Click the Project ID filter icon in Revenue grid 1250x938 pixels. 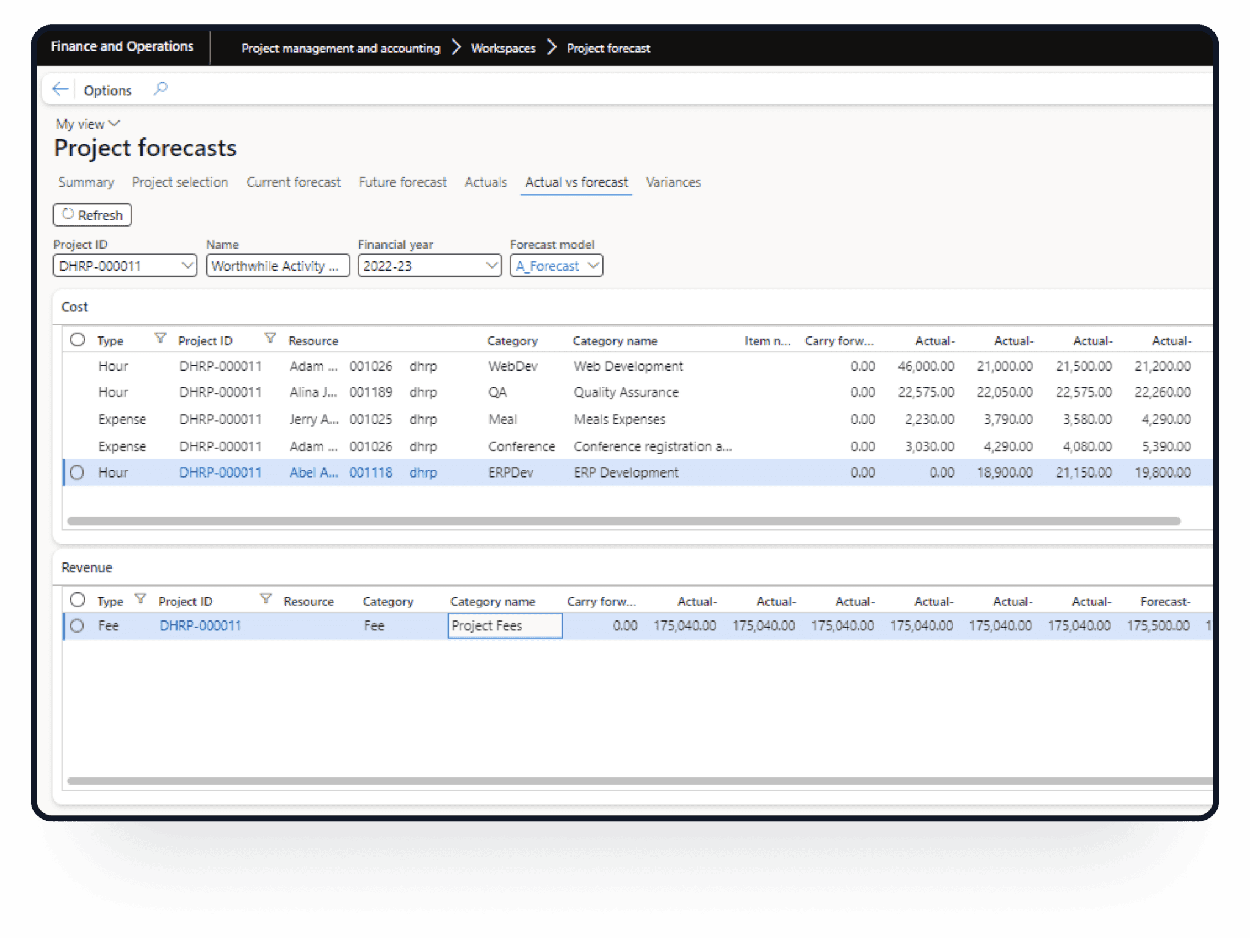[266, 599]
